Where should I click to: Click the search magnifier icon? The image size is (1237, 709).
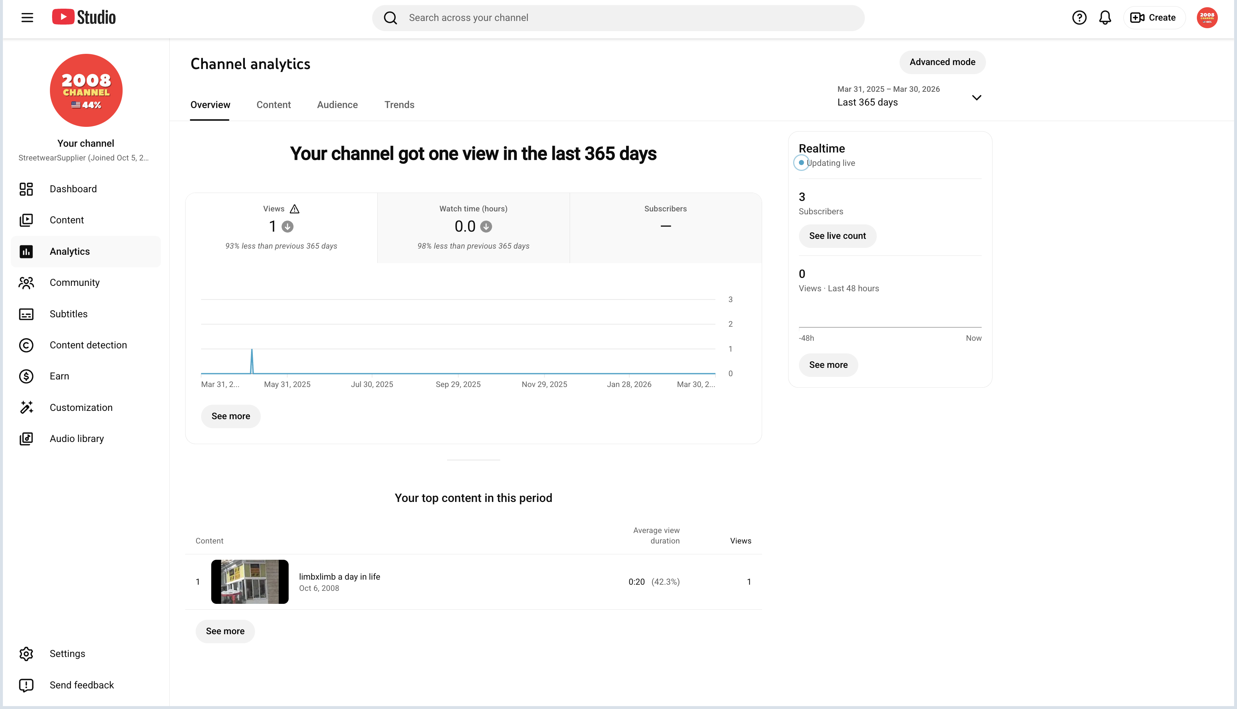point(390,18)
